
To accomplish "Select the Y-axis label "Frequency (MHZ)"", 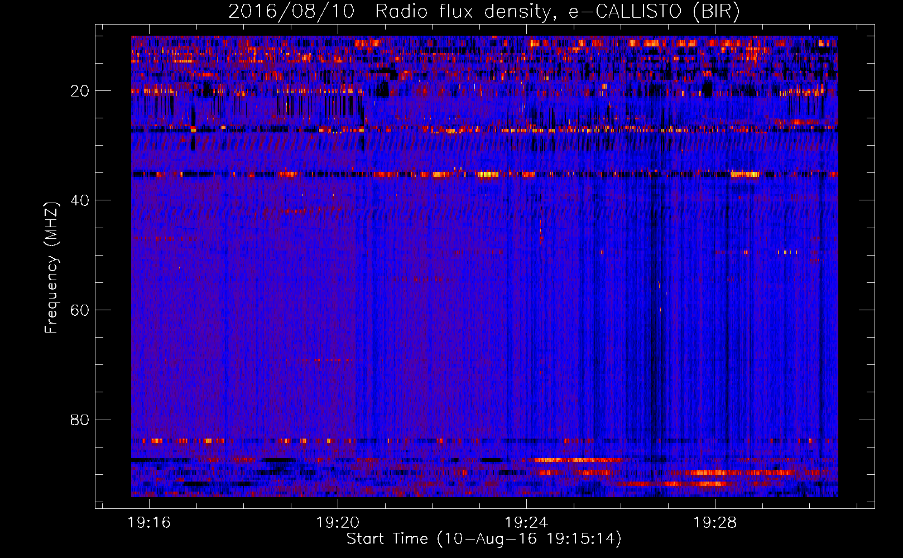I will 51,268.
